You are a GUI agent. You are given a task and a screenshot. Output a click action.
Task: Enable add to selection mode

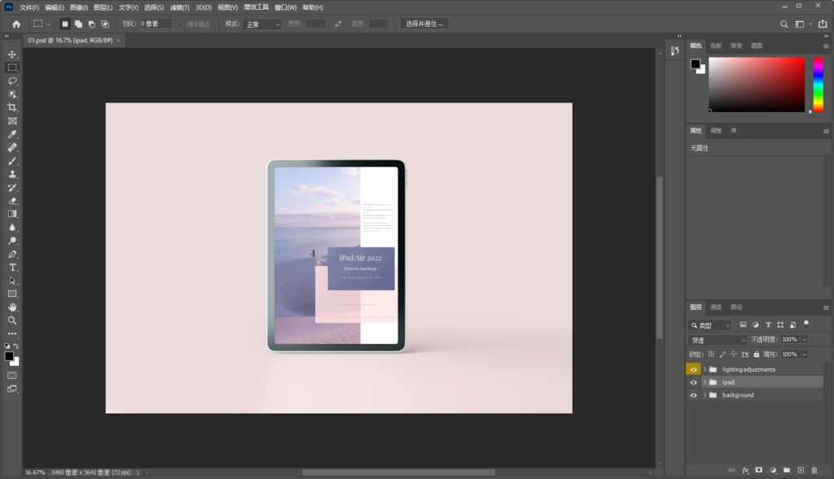coord(78,24)
